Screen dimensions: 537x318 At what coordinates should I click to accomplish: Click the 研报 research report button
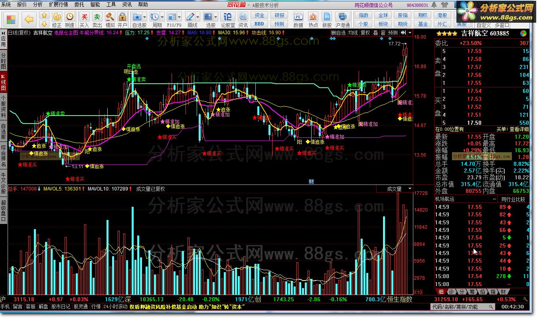click(279, 15)
